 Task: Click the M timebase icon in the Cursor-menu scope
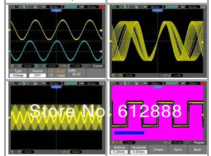tap(44, 7)
